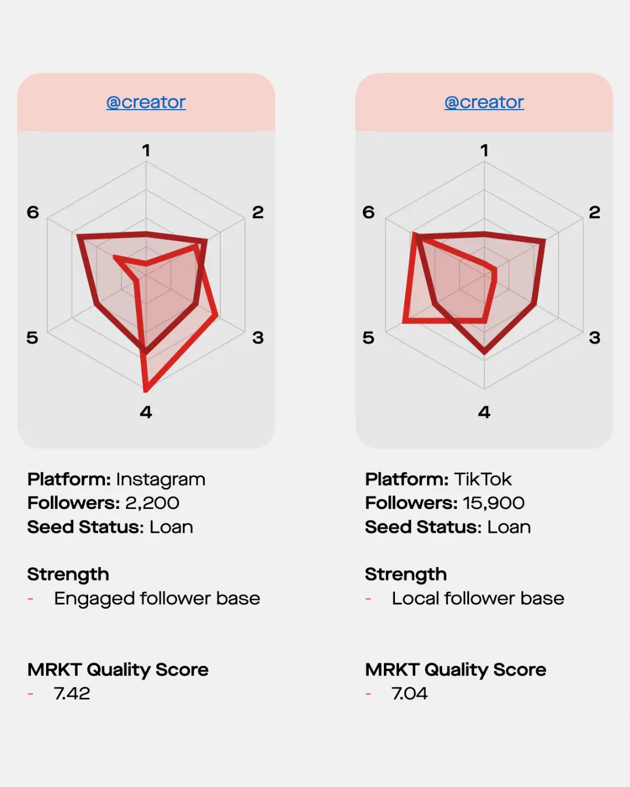Click the 7.04 MRKT Quality Score
This screenshot has width=630, height=787.
[409, 694]
